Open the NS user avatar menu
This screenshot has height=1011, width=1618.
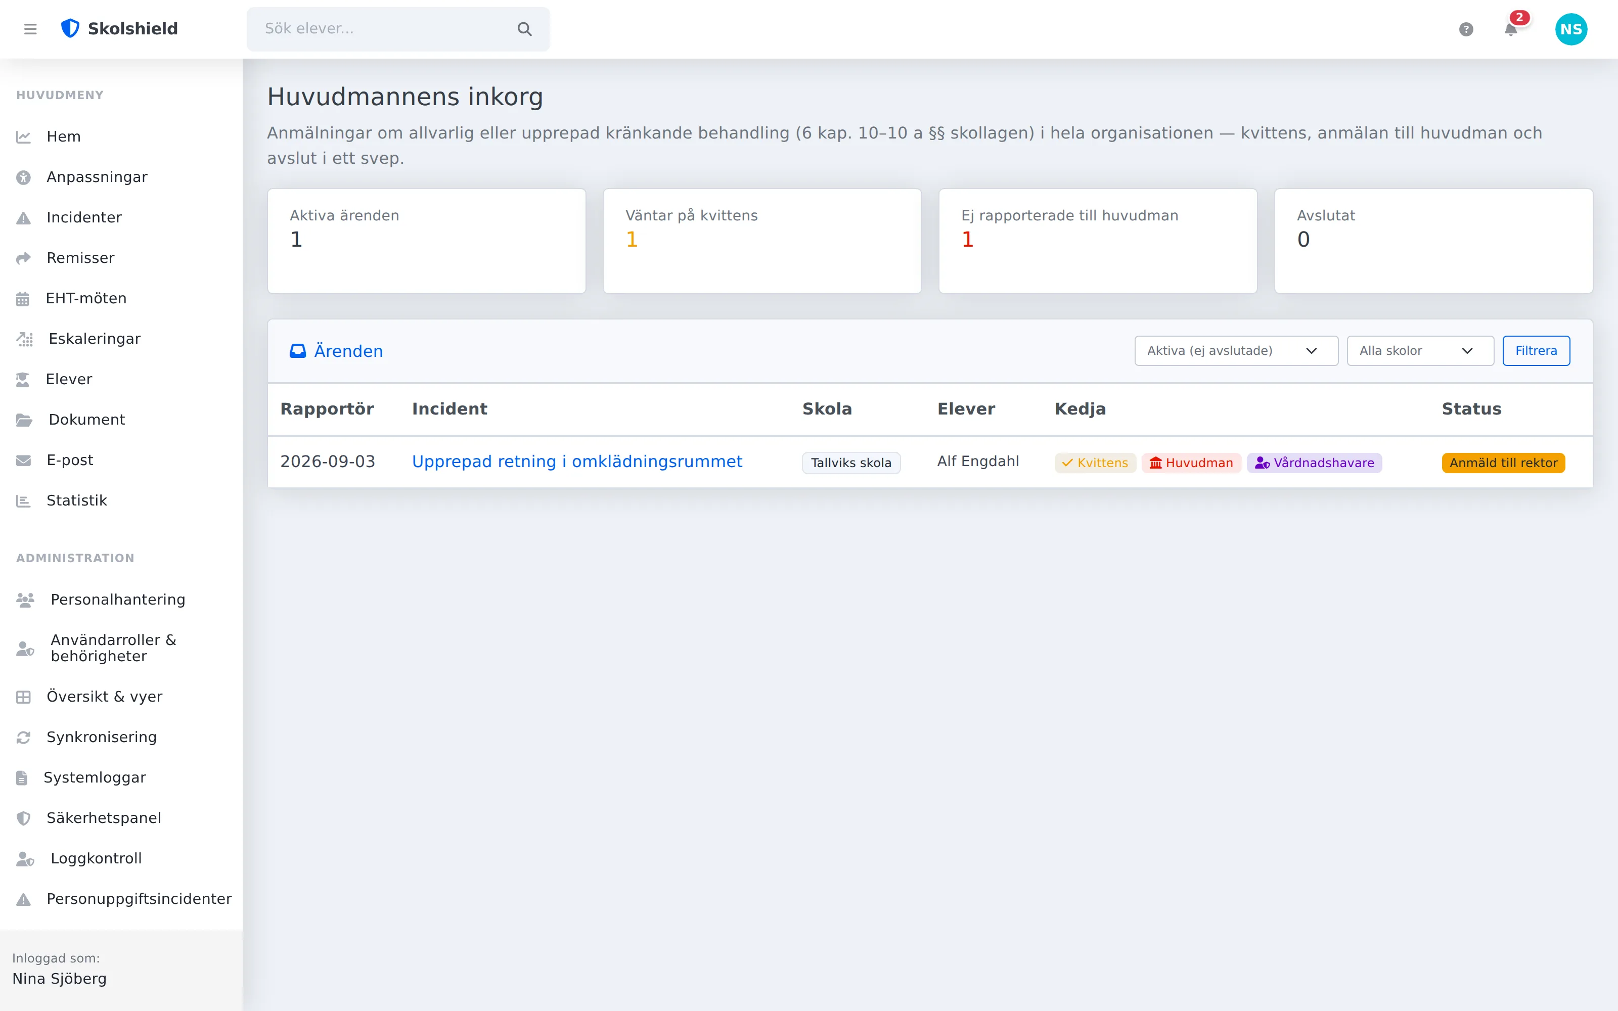(x=1571, y=29)
